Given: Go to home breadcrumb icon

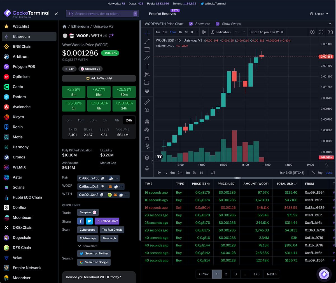Looking at the screenshot, I should [64, 26].
